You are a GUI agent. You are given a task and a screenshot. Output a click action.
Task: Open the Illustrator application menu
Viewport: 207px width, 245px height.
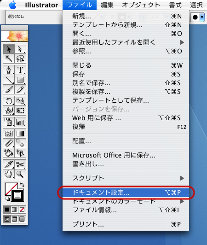(41, 5)
